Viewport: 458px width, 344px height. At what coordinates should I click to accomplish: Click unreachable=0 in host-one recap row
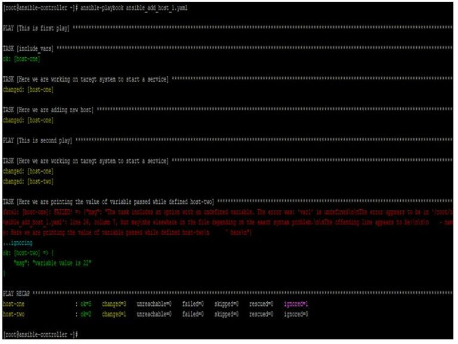point(154,304)
